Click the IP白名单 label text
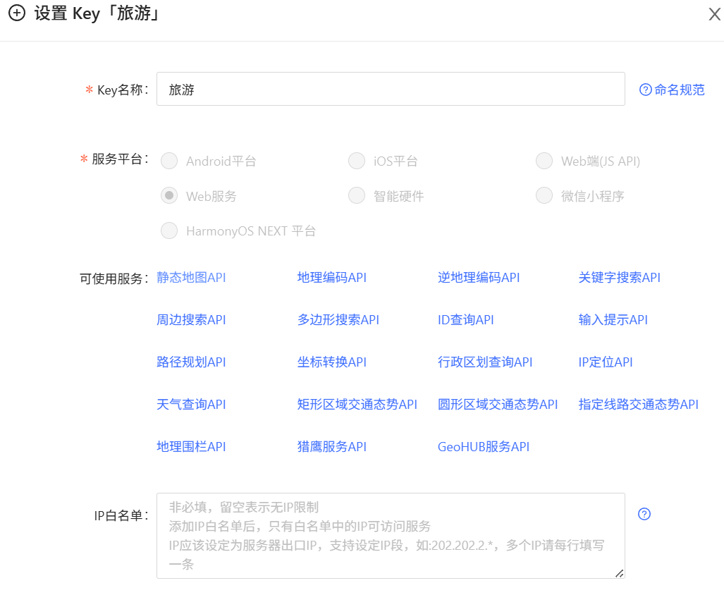This screenshot has height=595, width=724. pos(121,515)
